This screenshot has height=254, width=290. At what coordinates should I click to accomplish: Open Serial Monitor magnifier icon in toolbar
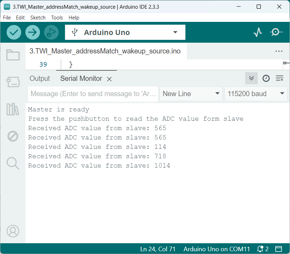point(276,32)
